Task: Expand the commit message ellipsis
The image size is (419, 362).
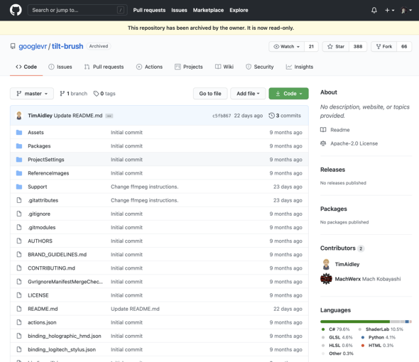Action: tap(109, 116)
